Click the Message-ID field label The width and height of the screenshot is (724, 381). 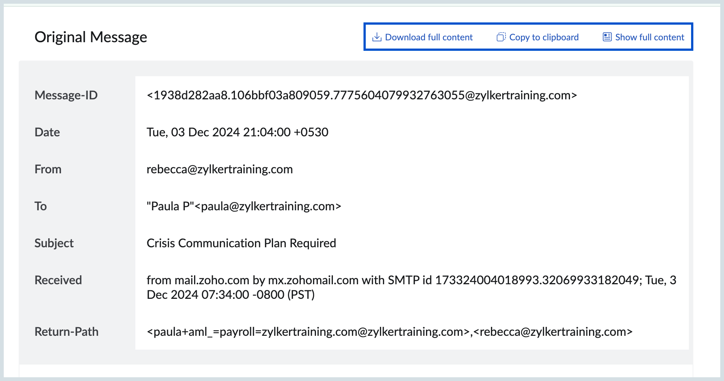click(66, 95)
